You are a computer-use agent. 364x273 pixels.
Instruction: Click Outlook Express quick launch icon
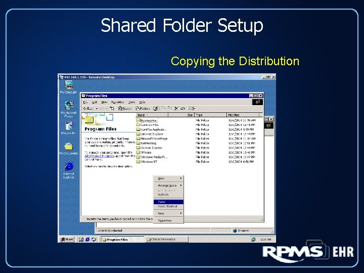[x=94, y=239]
